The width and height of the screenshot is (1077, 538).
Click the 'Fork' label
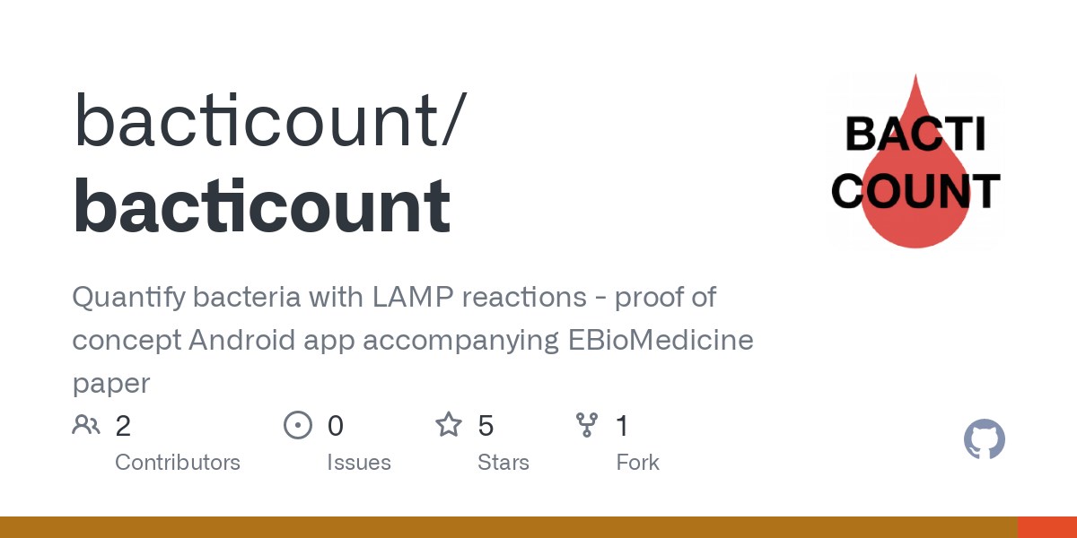click(638, 463)
